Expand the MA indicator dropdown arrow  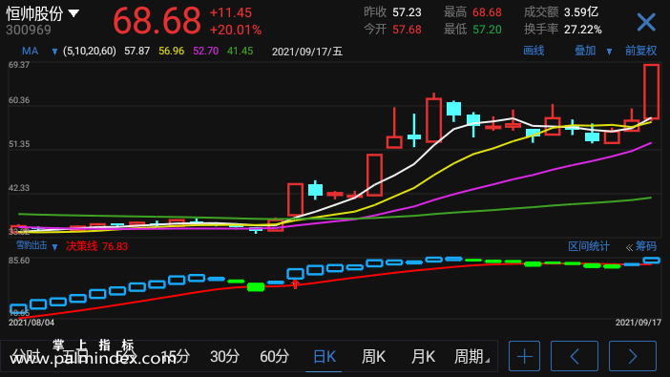click(x=54, y=52)
